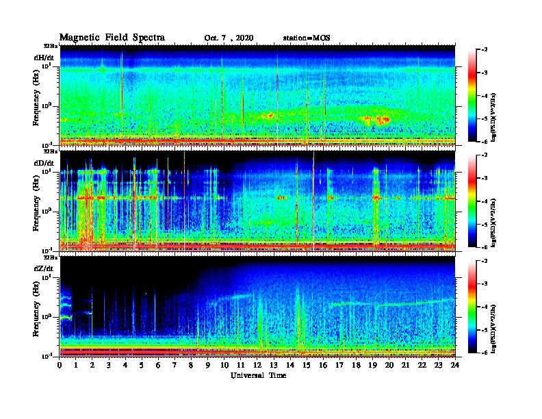Screen dimensions: 542x419
Task: Click hour 23 on the time axis
Action: [x=438, y=365]
